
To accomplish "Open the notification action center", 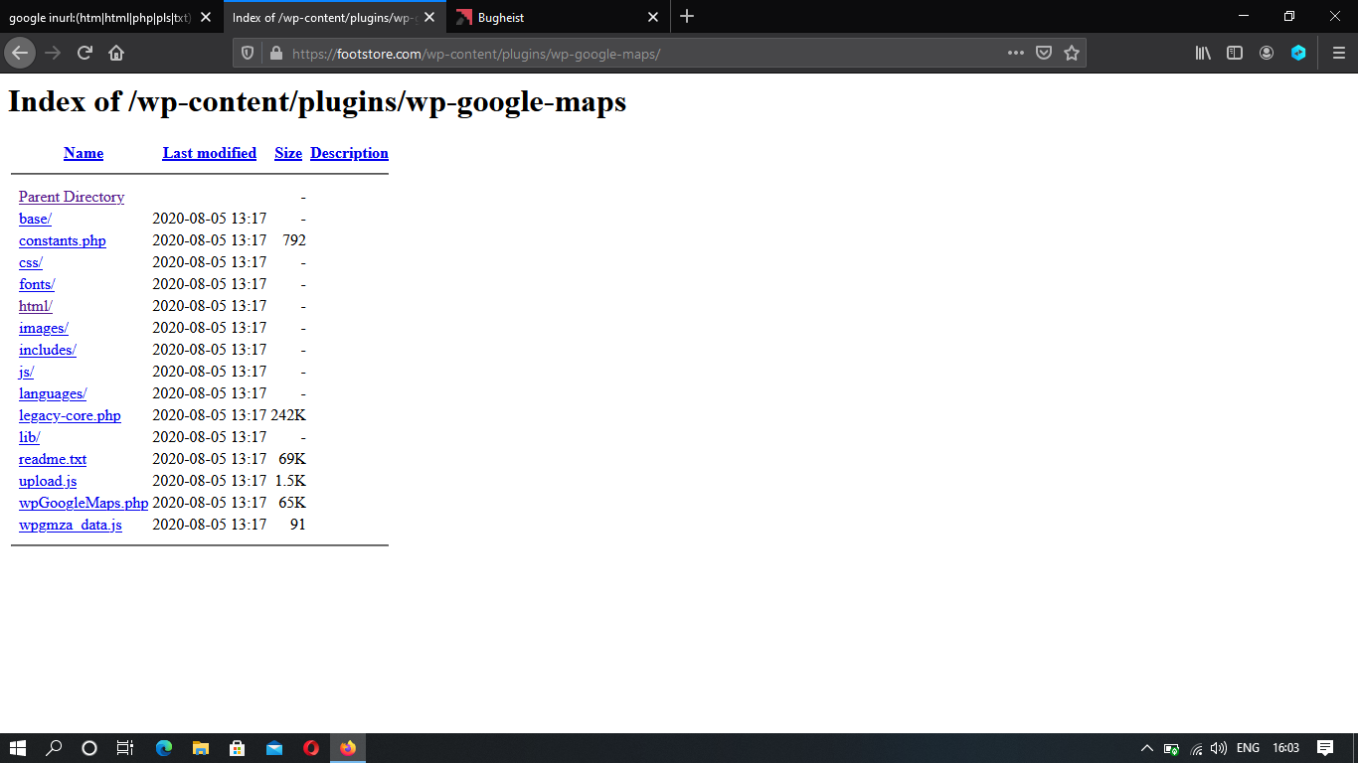I will [1325, 748].
